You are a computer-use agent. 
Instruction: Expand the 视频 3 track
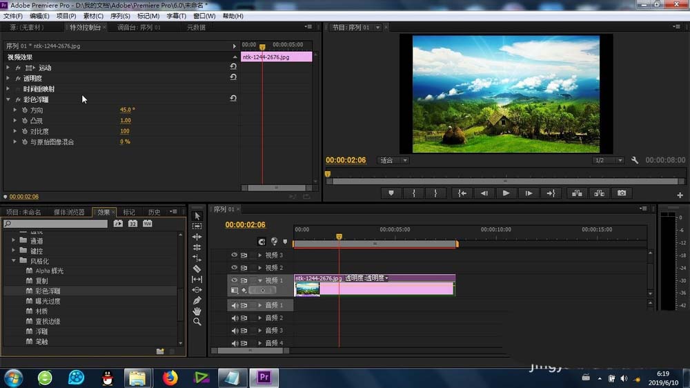(x=259, y=255)
